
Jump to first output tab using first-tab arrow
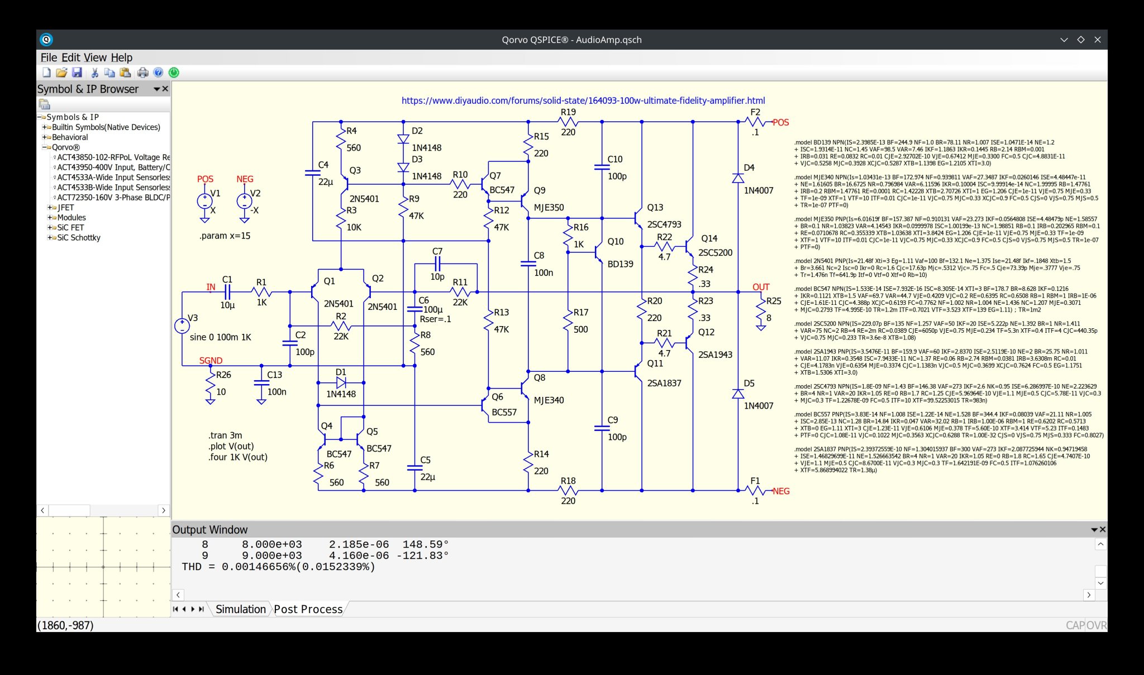pyautogui.click(x=175, y=609)
